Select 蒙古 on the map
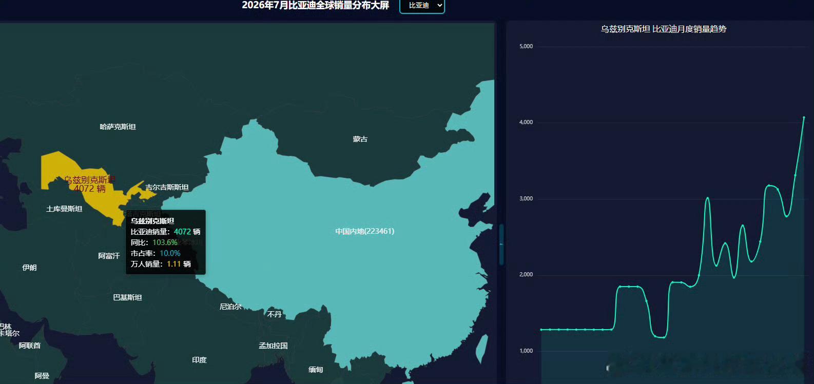This screenshot has width=814, height=384. (360, 139)
